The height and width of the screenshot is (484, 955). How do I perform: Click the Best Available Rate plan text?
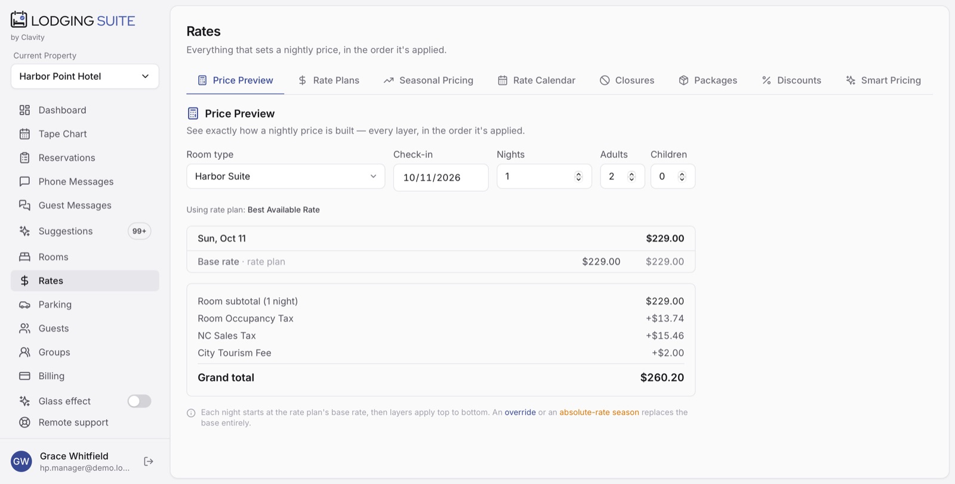click(284, 210)
